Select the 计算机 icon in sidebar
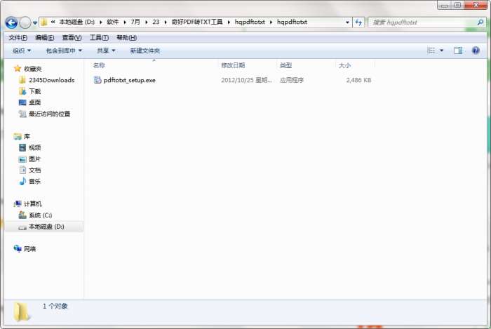This screenshot has height=329, width=491. [x=18, y=204]
